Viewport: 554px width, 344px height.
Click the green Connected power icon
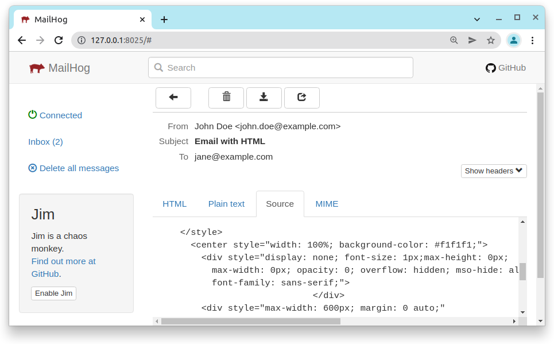coord(32,115)
